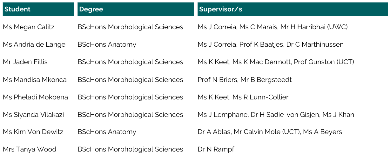Click supervisor entry Dr N Rampf
The image size is (390, 155).
pyautogui.click(x=216, y=149)
